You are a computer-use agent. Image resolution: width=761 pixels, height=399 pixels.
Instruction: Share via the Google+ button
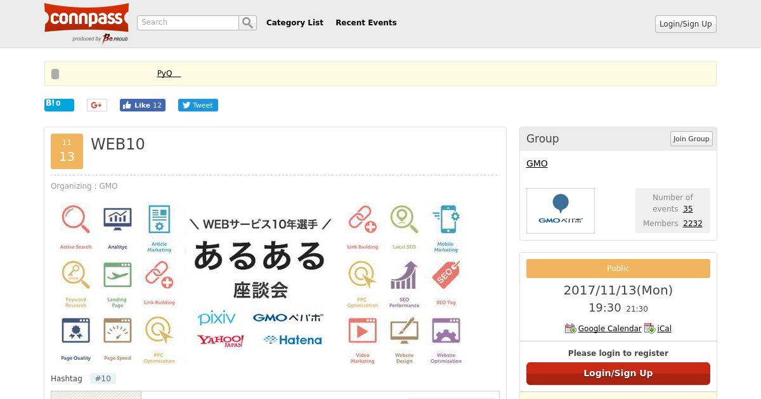(x=97, y=105)
